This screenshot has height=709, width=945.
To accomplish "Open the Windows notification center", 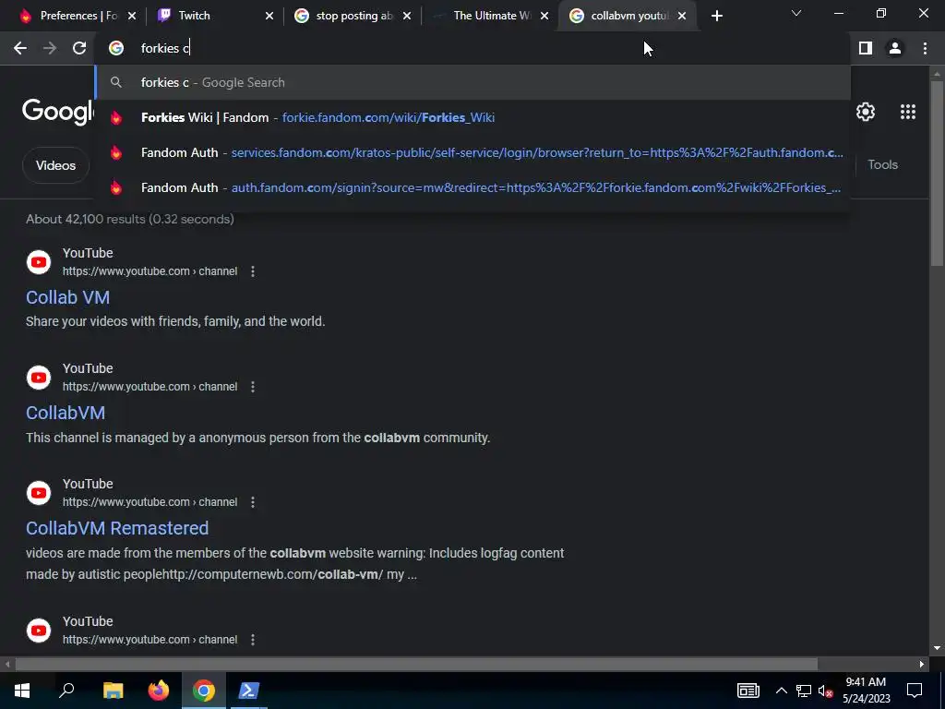I will (x=915, y=691).
